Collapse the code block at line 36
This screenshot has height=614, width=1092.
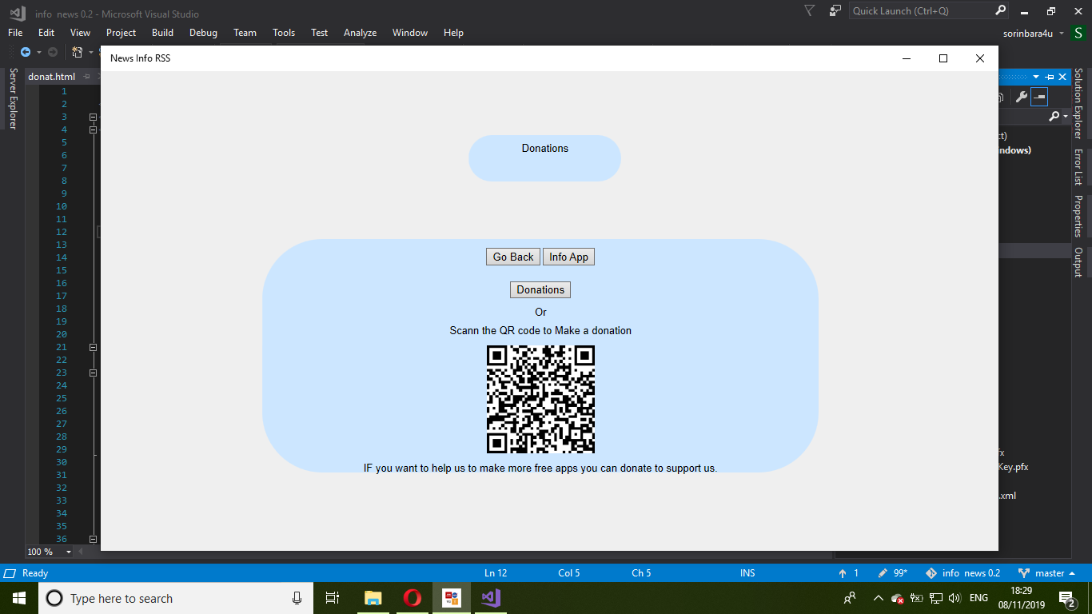pos(93,539)
